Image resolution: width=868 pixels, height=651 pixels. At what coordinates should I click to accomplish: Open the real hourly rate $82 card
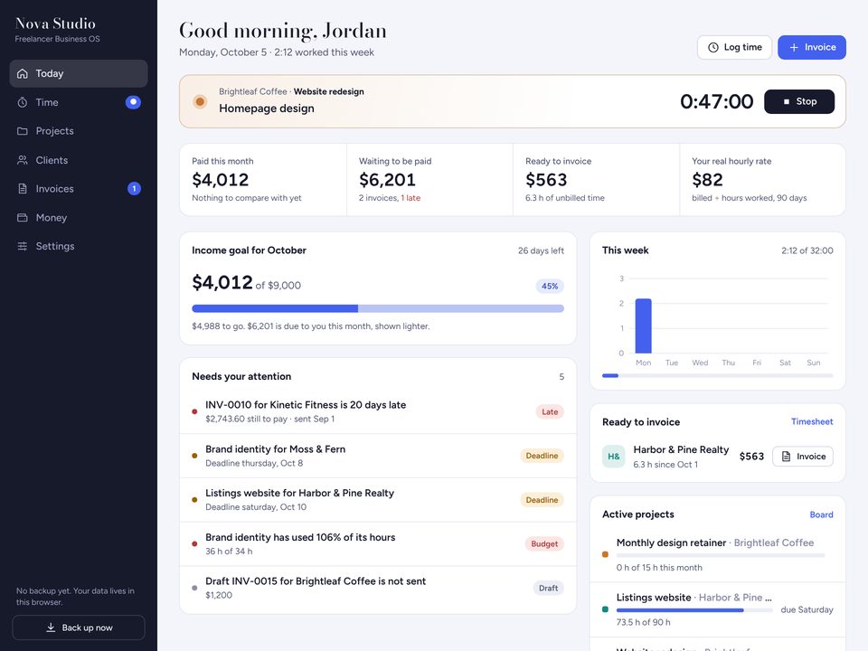[763, 179]
